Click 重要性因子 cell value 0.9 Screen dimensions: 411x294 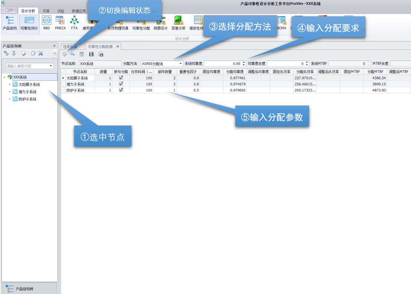point(188,78)
